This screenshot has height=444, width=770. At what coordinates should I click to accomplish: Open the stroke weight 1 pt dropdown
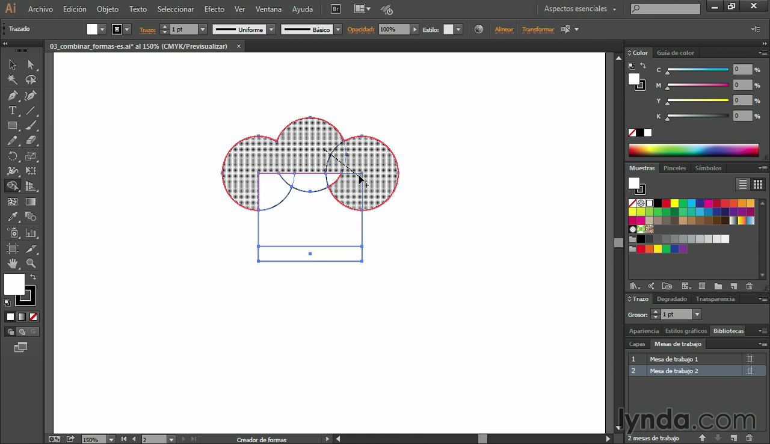[203, 29]
